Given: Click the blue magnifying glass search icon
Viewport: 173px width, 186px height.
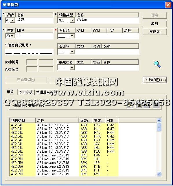Looking at the screenshot, I should tap(157, 64).
